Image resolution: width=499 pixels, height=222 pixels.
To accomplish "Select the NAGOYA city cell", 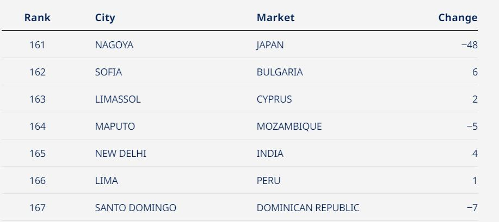I will click(x=114, y=45).
